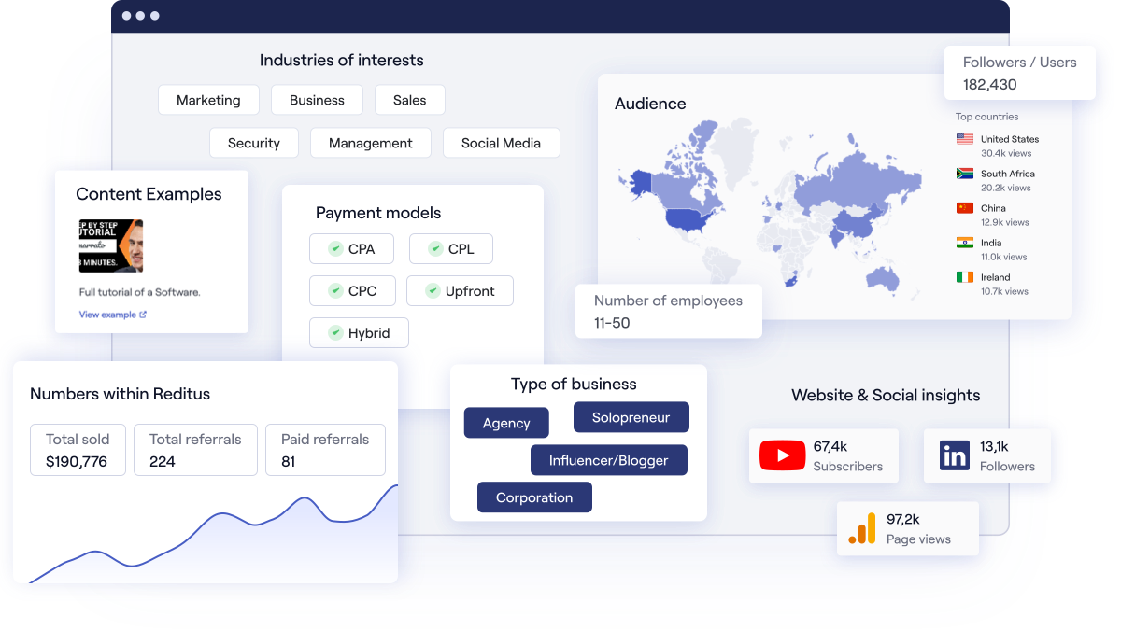Click the China flag icon

964,209
